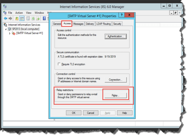This screenshot has width=191, height=139.
Task: Click the Back arrow toolbar icon
Action: click(6, 18)
